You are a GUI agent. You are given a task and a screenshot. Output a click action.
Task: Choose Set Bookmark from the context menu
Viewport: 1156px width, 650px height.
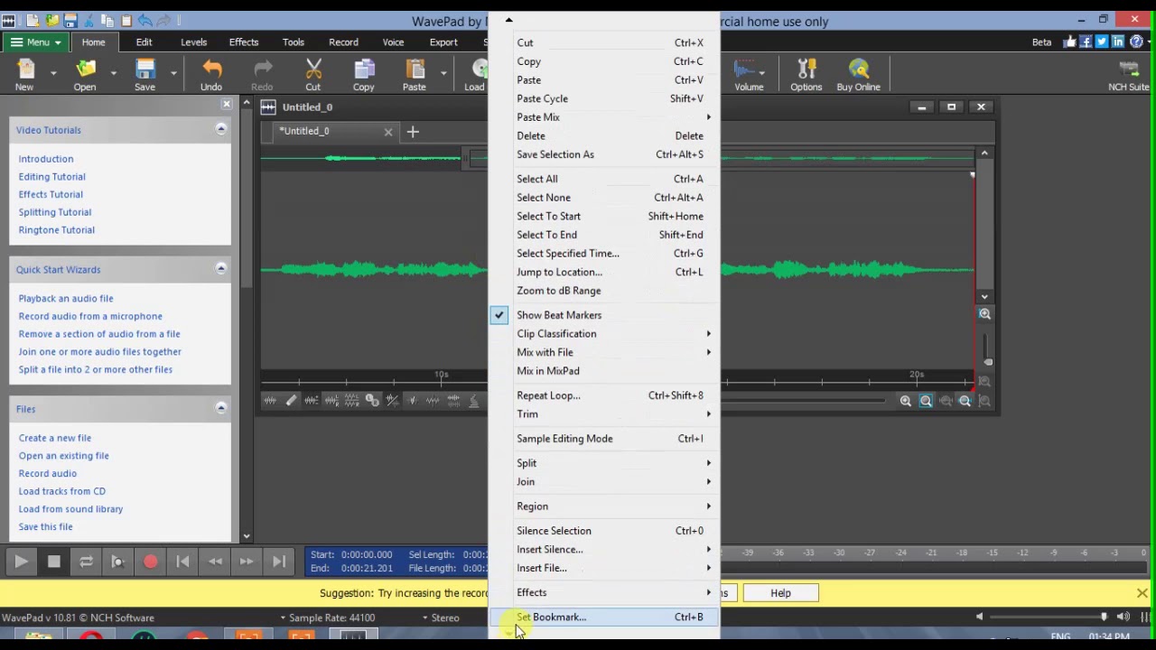pyautogui.click(x=605, y=617)
